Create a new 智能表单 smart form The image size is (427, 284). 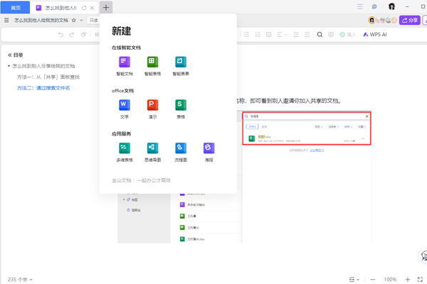click(x=180, y=65)
